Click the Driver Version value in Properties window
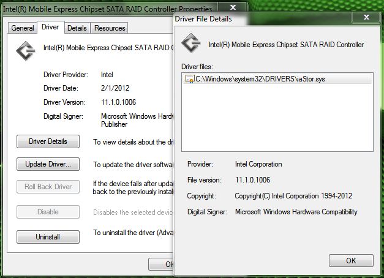The height and width of the screenshot is (278, 384). (118, 102)
